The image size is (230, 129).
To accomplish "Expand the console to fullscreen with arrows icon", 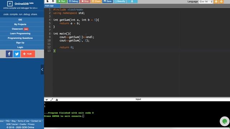I will tap(52, 100).
